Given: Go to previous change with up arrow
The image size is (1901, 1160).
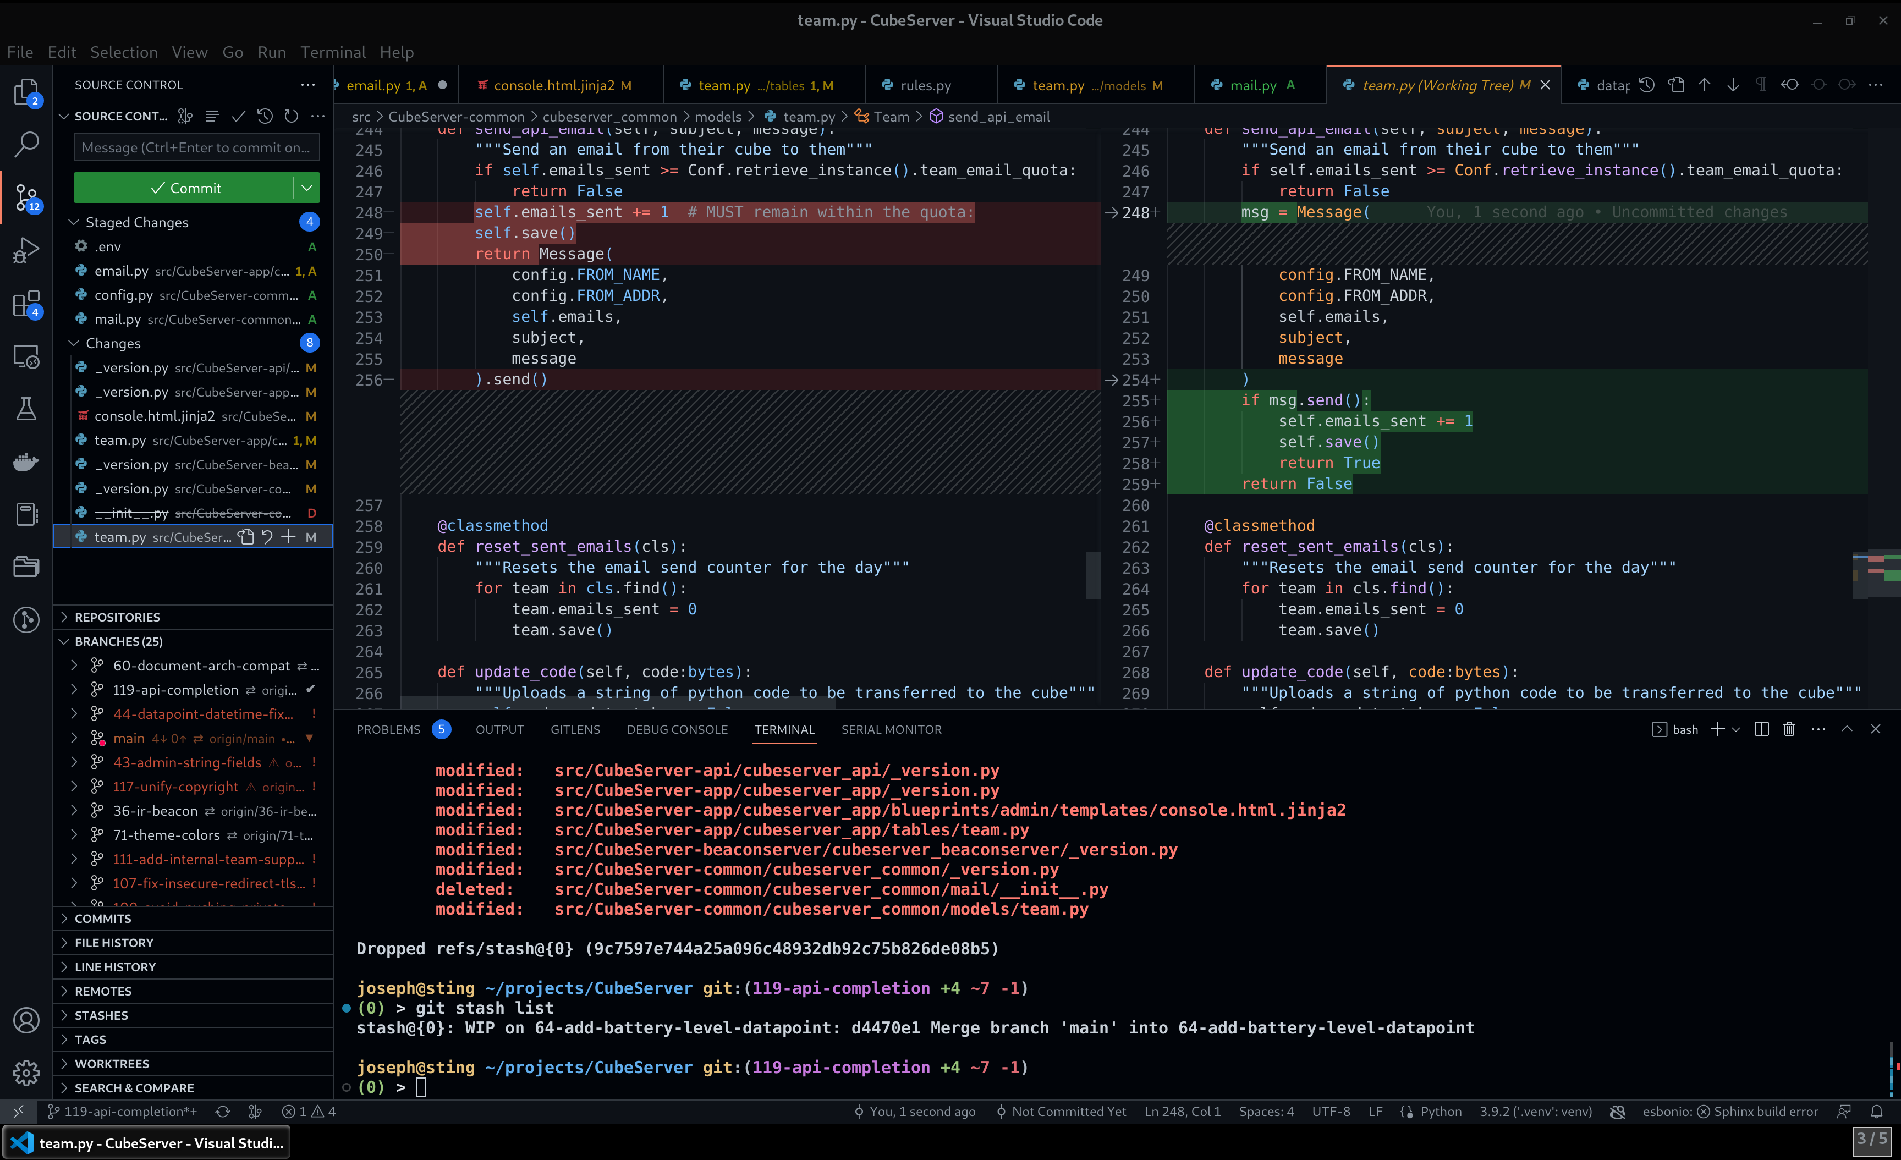Looking at the screenshot, I should pos(1704,85).
